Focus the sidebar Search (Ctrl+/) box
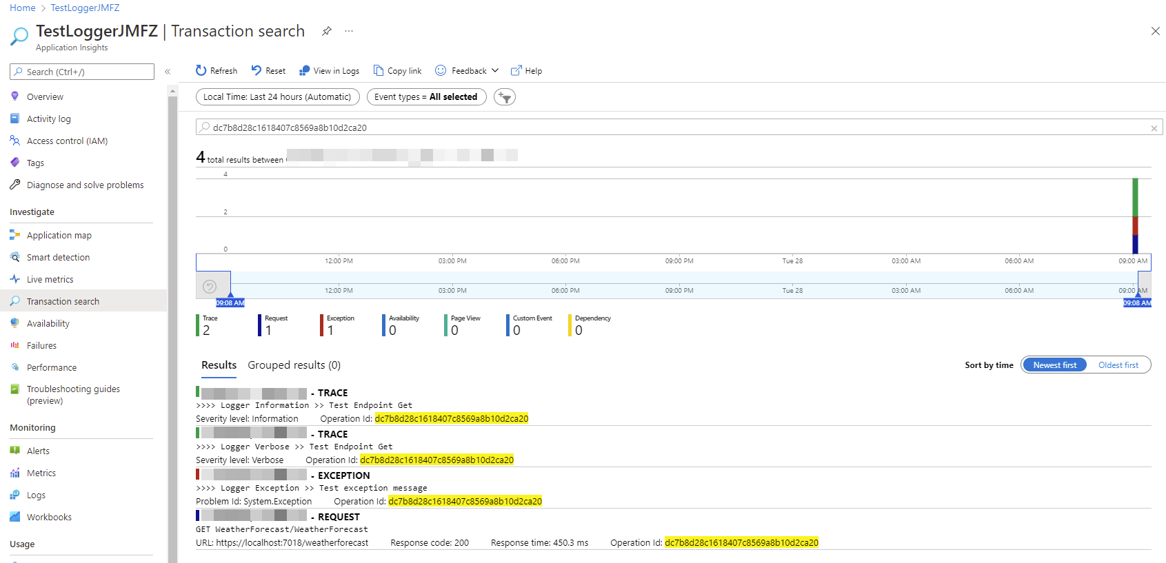The height and width of the screenshot is (563, 1166). tap(82, 72)
